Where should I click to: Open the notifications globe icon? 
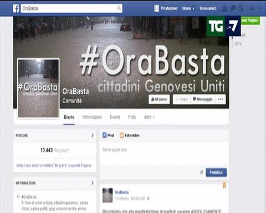tap(241, 8)
